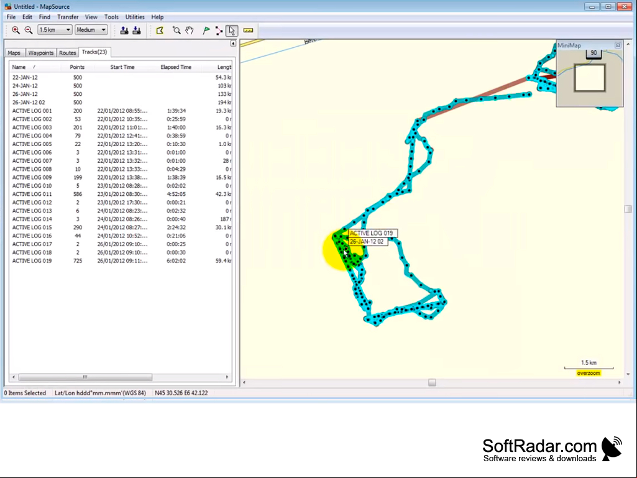Click the track list horizontal scrollbar thumb
Viewport: 637px width, 478px height.
[85, 377]
